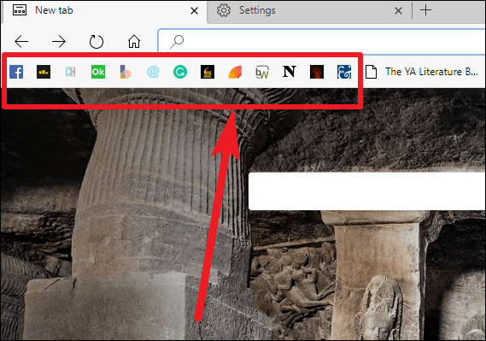Open the black and yellow bars favorite

[x=44, y=72]
